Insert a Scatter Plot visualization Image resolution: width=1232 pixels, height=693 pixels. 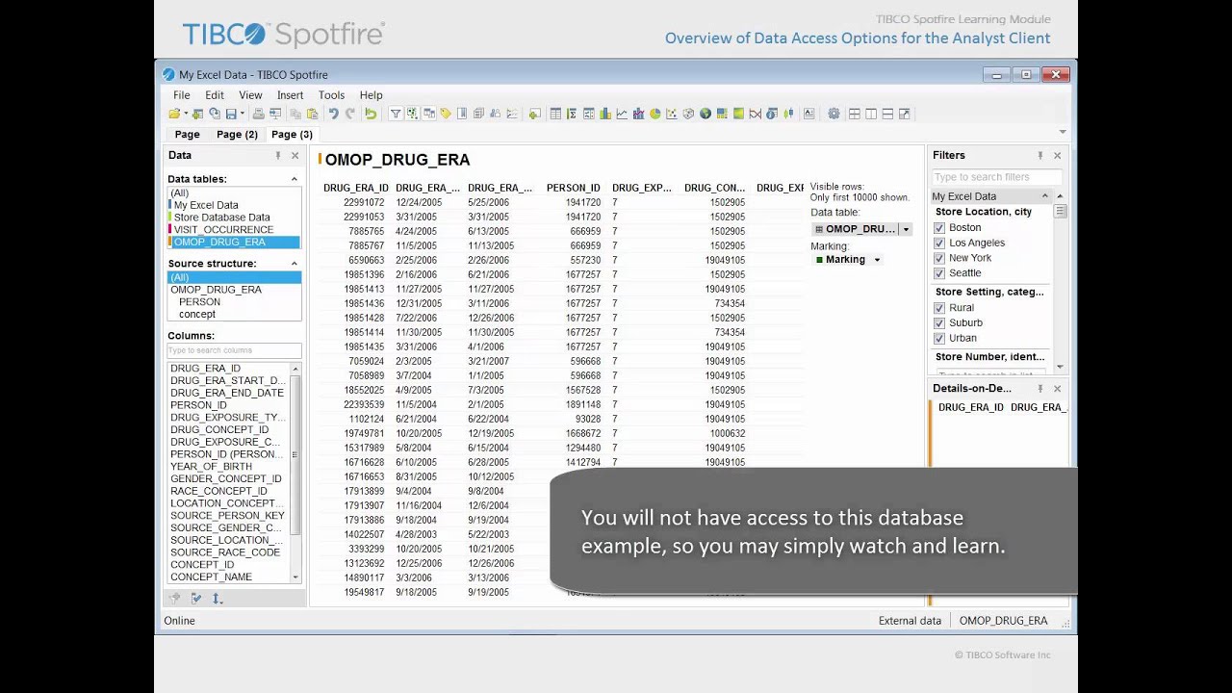tap(672, 114)
